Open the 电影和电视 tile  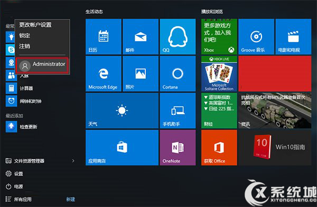click(x=293, y=36)
